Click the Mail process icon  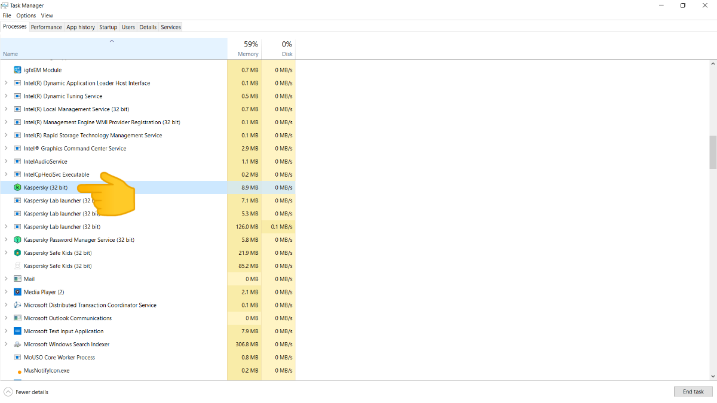(x=17, y=279)
